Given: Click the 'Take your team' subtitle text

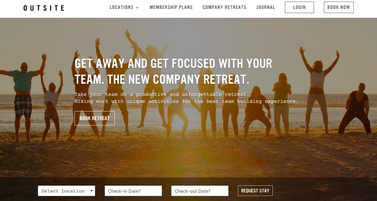Looking at the screenshot, I should [x=186, y=98].
